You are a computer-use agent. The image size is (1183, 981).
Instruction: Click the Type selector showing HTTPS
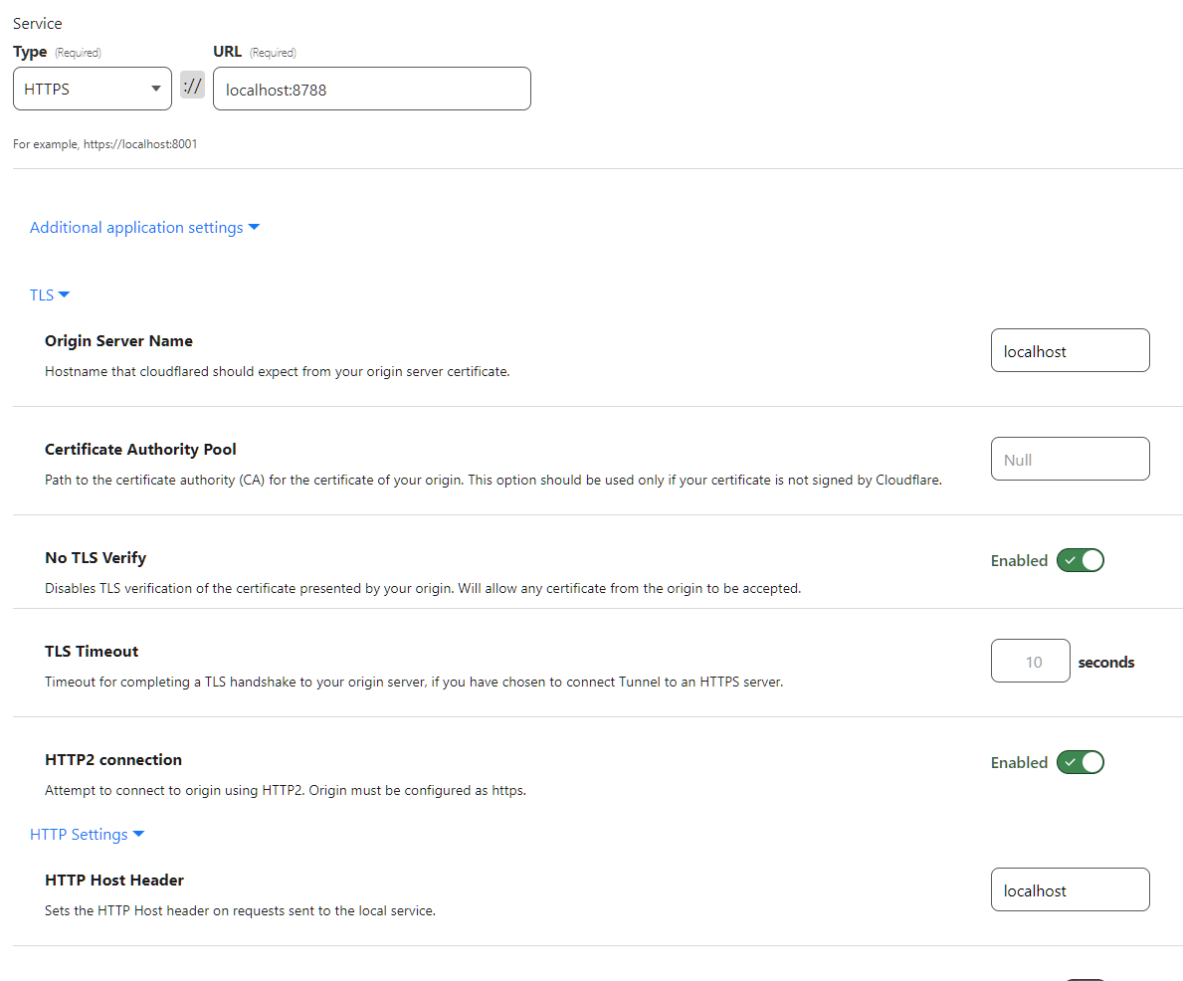pos(92,88)
